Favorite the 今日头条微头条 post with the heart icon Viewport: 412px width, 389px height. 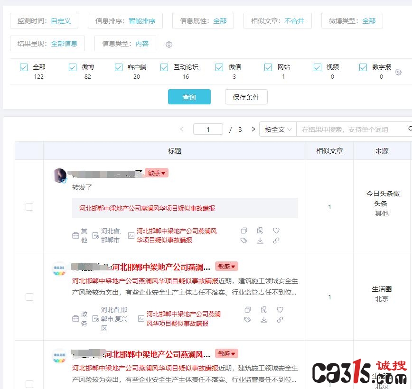pos(276,231)
